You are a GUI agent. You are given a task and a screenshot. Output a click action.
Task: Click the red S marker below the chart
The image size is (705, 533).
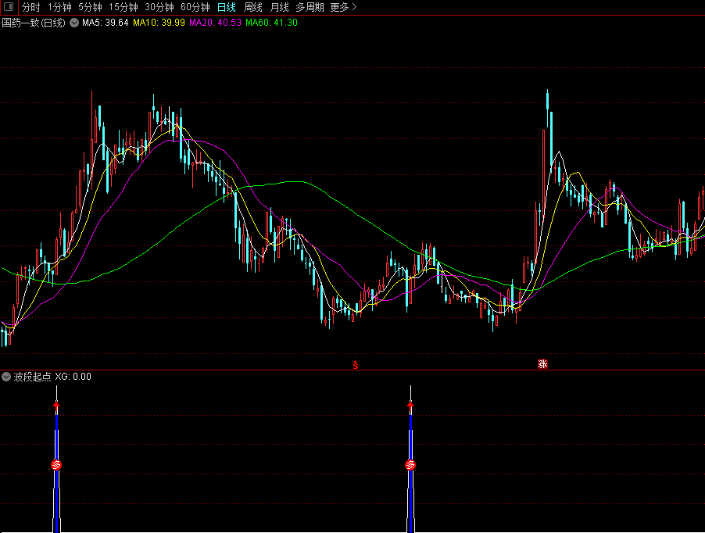tap(356, 364)
